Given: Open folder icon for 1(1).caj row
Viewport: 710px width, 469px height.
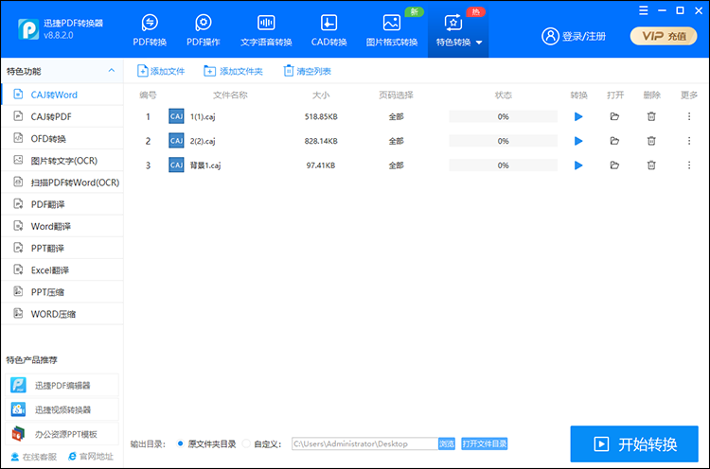Looking at the screenshot, I should click(x=614, y=116).
